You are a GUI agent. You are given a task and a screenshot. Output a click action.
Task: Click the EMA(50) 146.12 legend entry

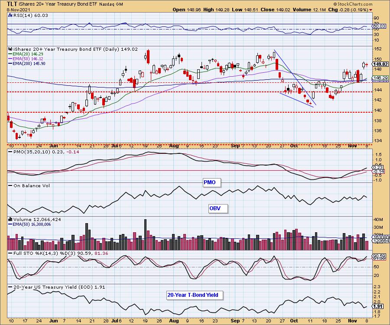tap(26, 58)
